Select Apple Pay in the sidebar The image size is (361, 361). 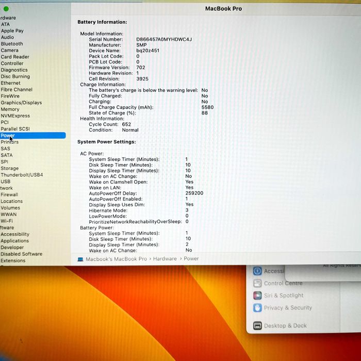(12, 31)
